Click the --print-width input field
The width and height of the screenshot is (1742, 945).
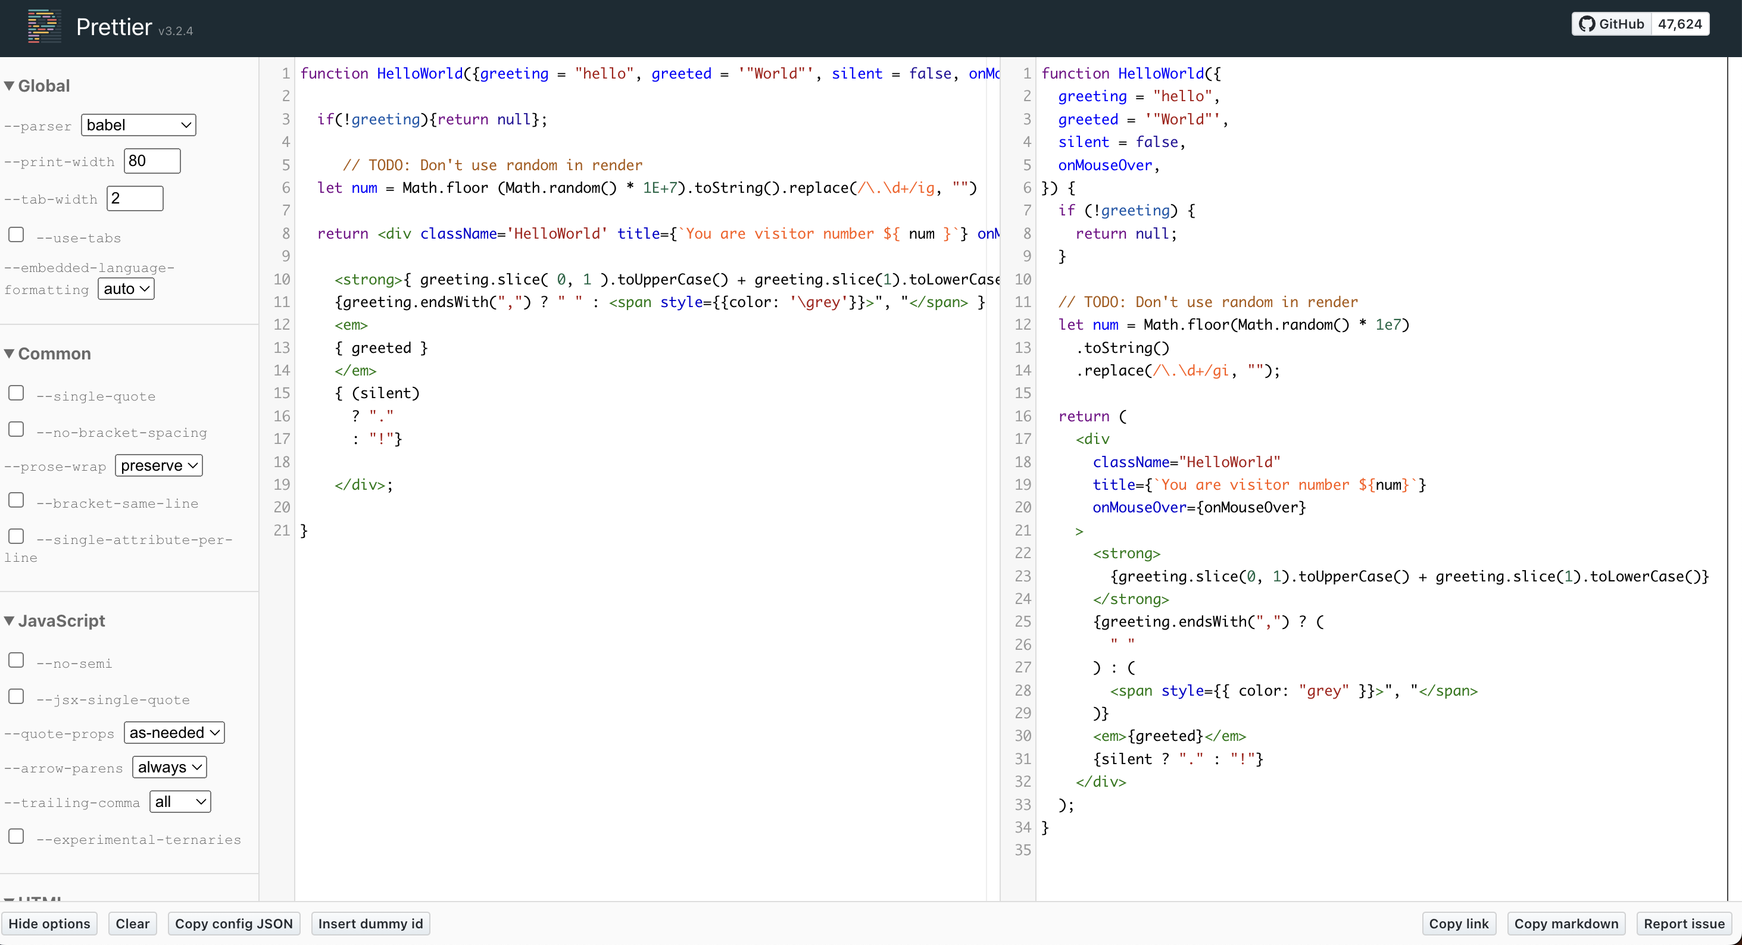click(x=152, y=161)
